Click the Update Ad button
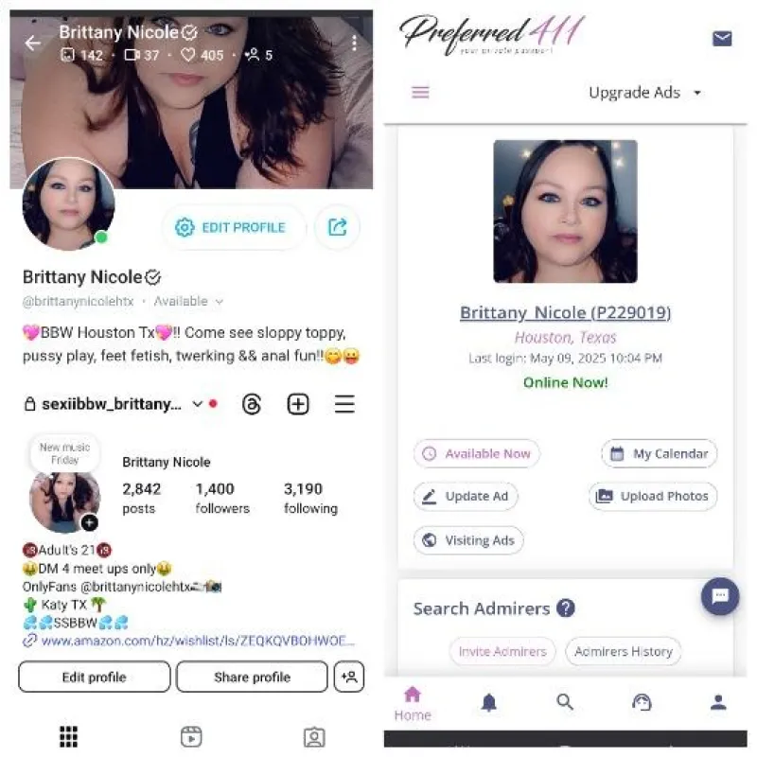Screen dimensions: 757x757 coord(466,496)
